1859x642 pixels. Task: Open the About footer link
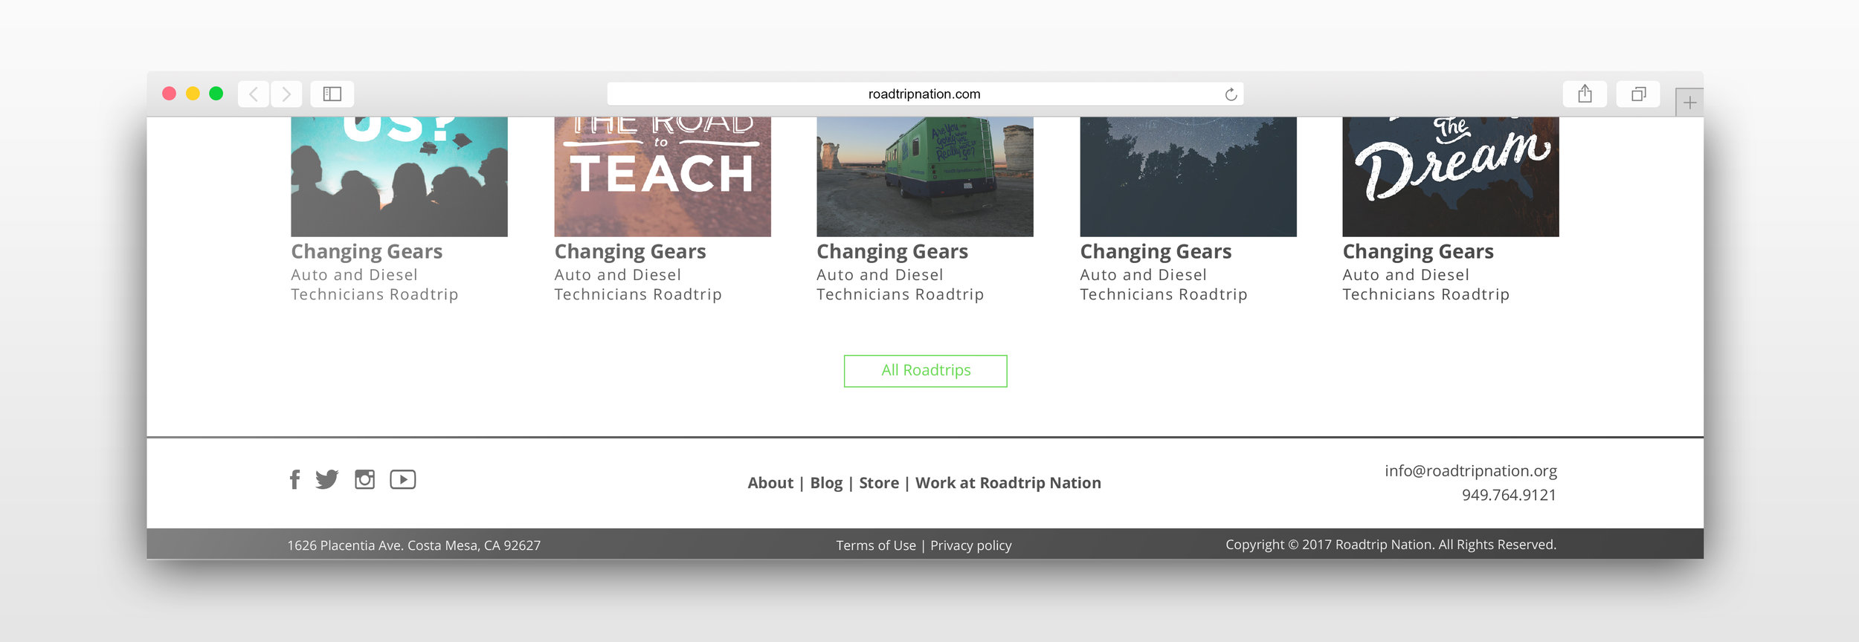(x=770, y=483)
